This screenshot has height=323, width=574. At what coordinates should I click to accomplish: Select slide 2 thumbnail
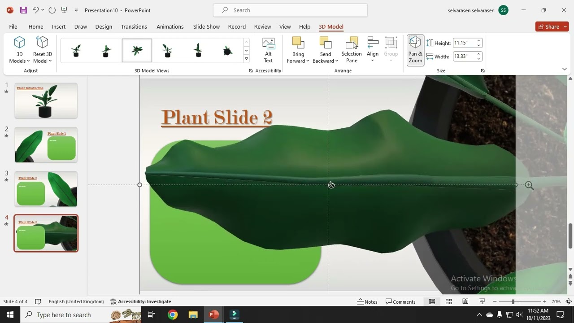click(46, 144)
